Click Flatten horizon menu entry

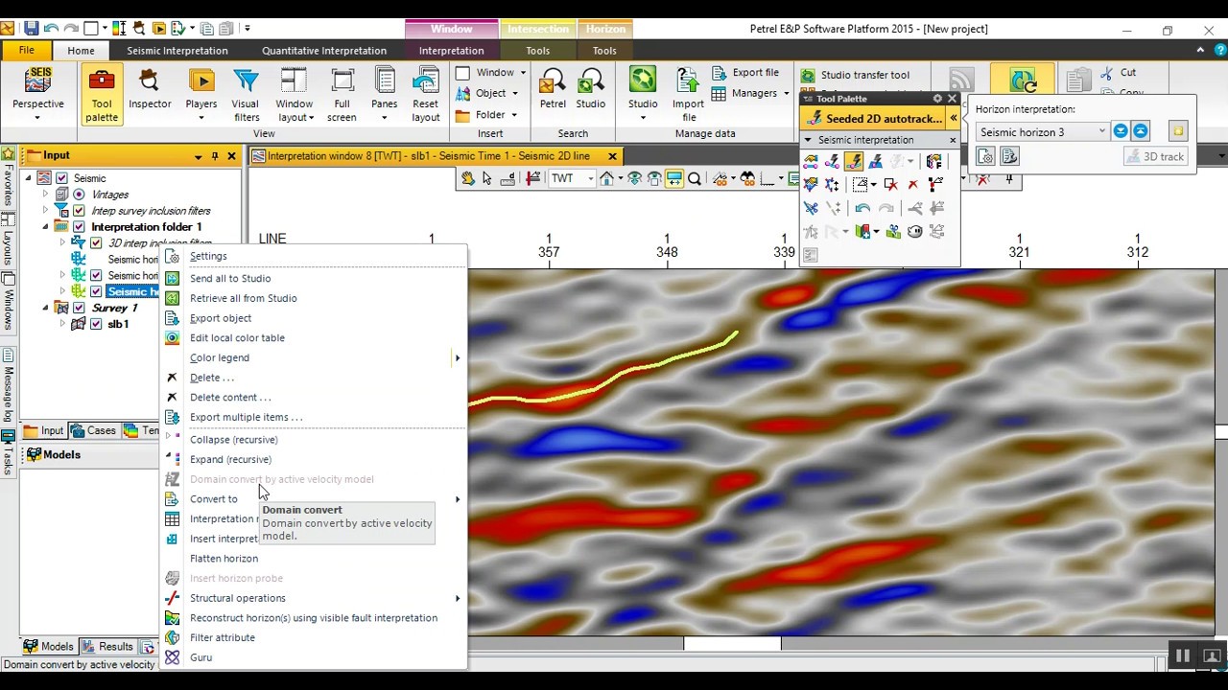(x=224, y=559)
